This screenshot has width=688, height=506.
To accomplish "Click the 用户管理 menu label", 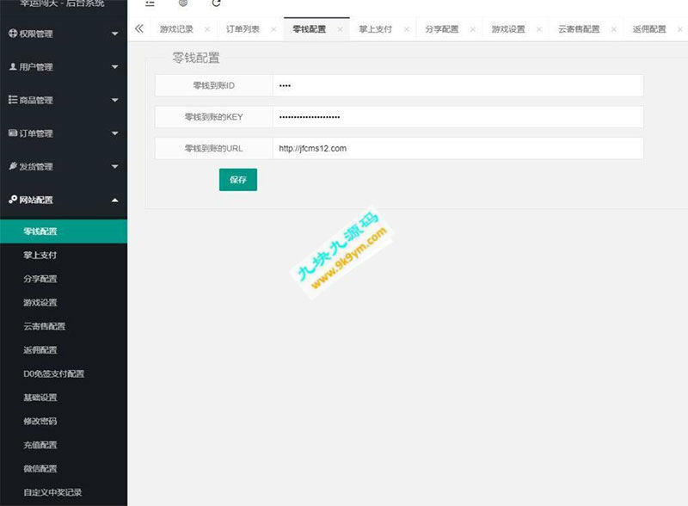I will [x=36, y=67].
